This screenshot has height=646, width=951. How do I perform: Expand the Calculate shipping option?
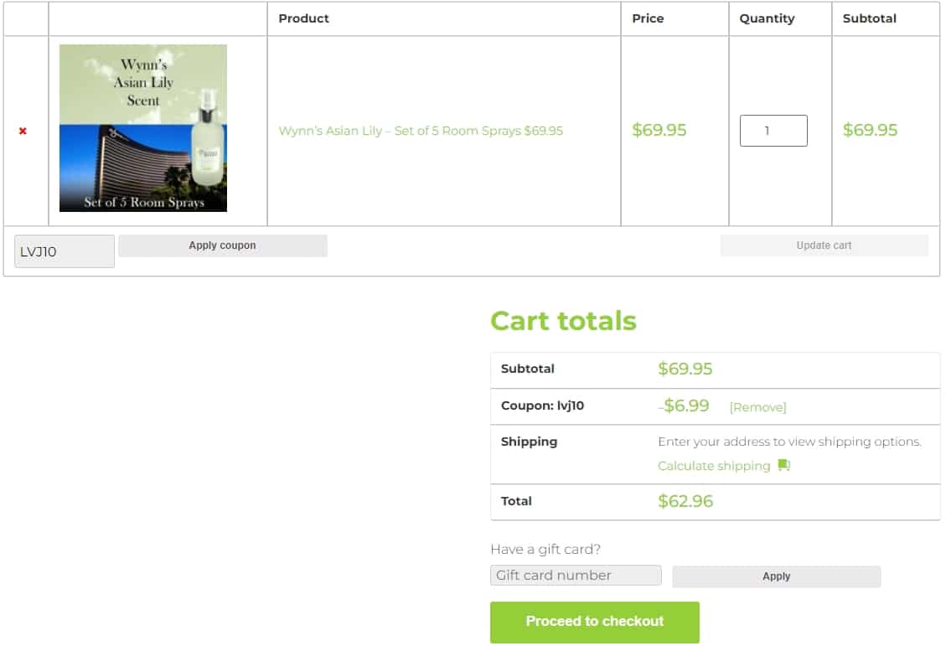tap(714, 466)
